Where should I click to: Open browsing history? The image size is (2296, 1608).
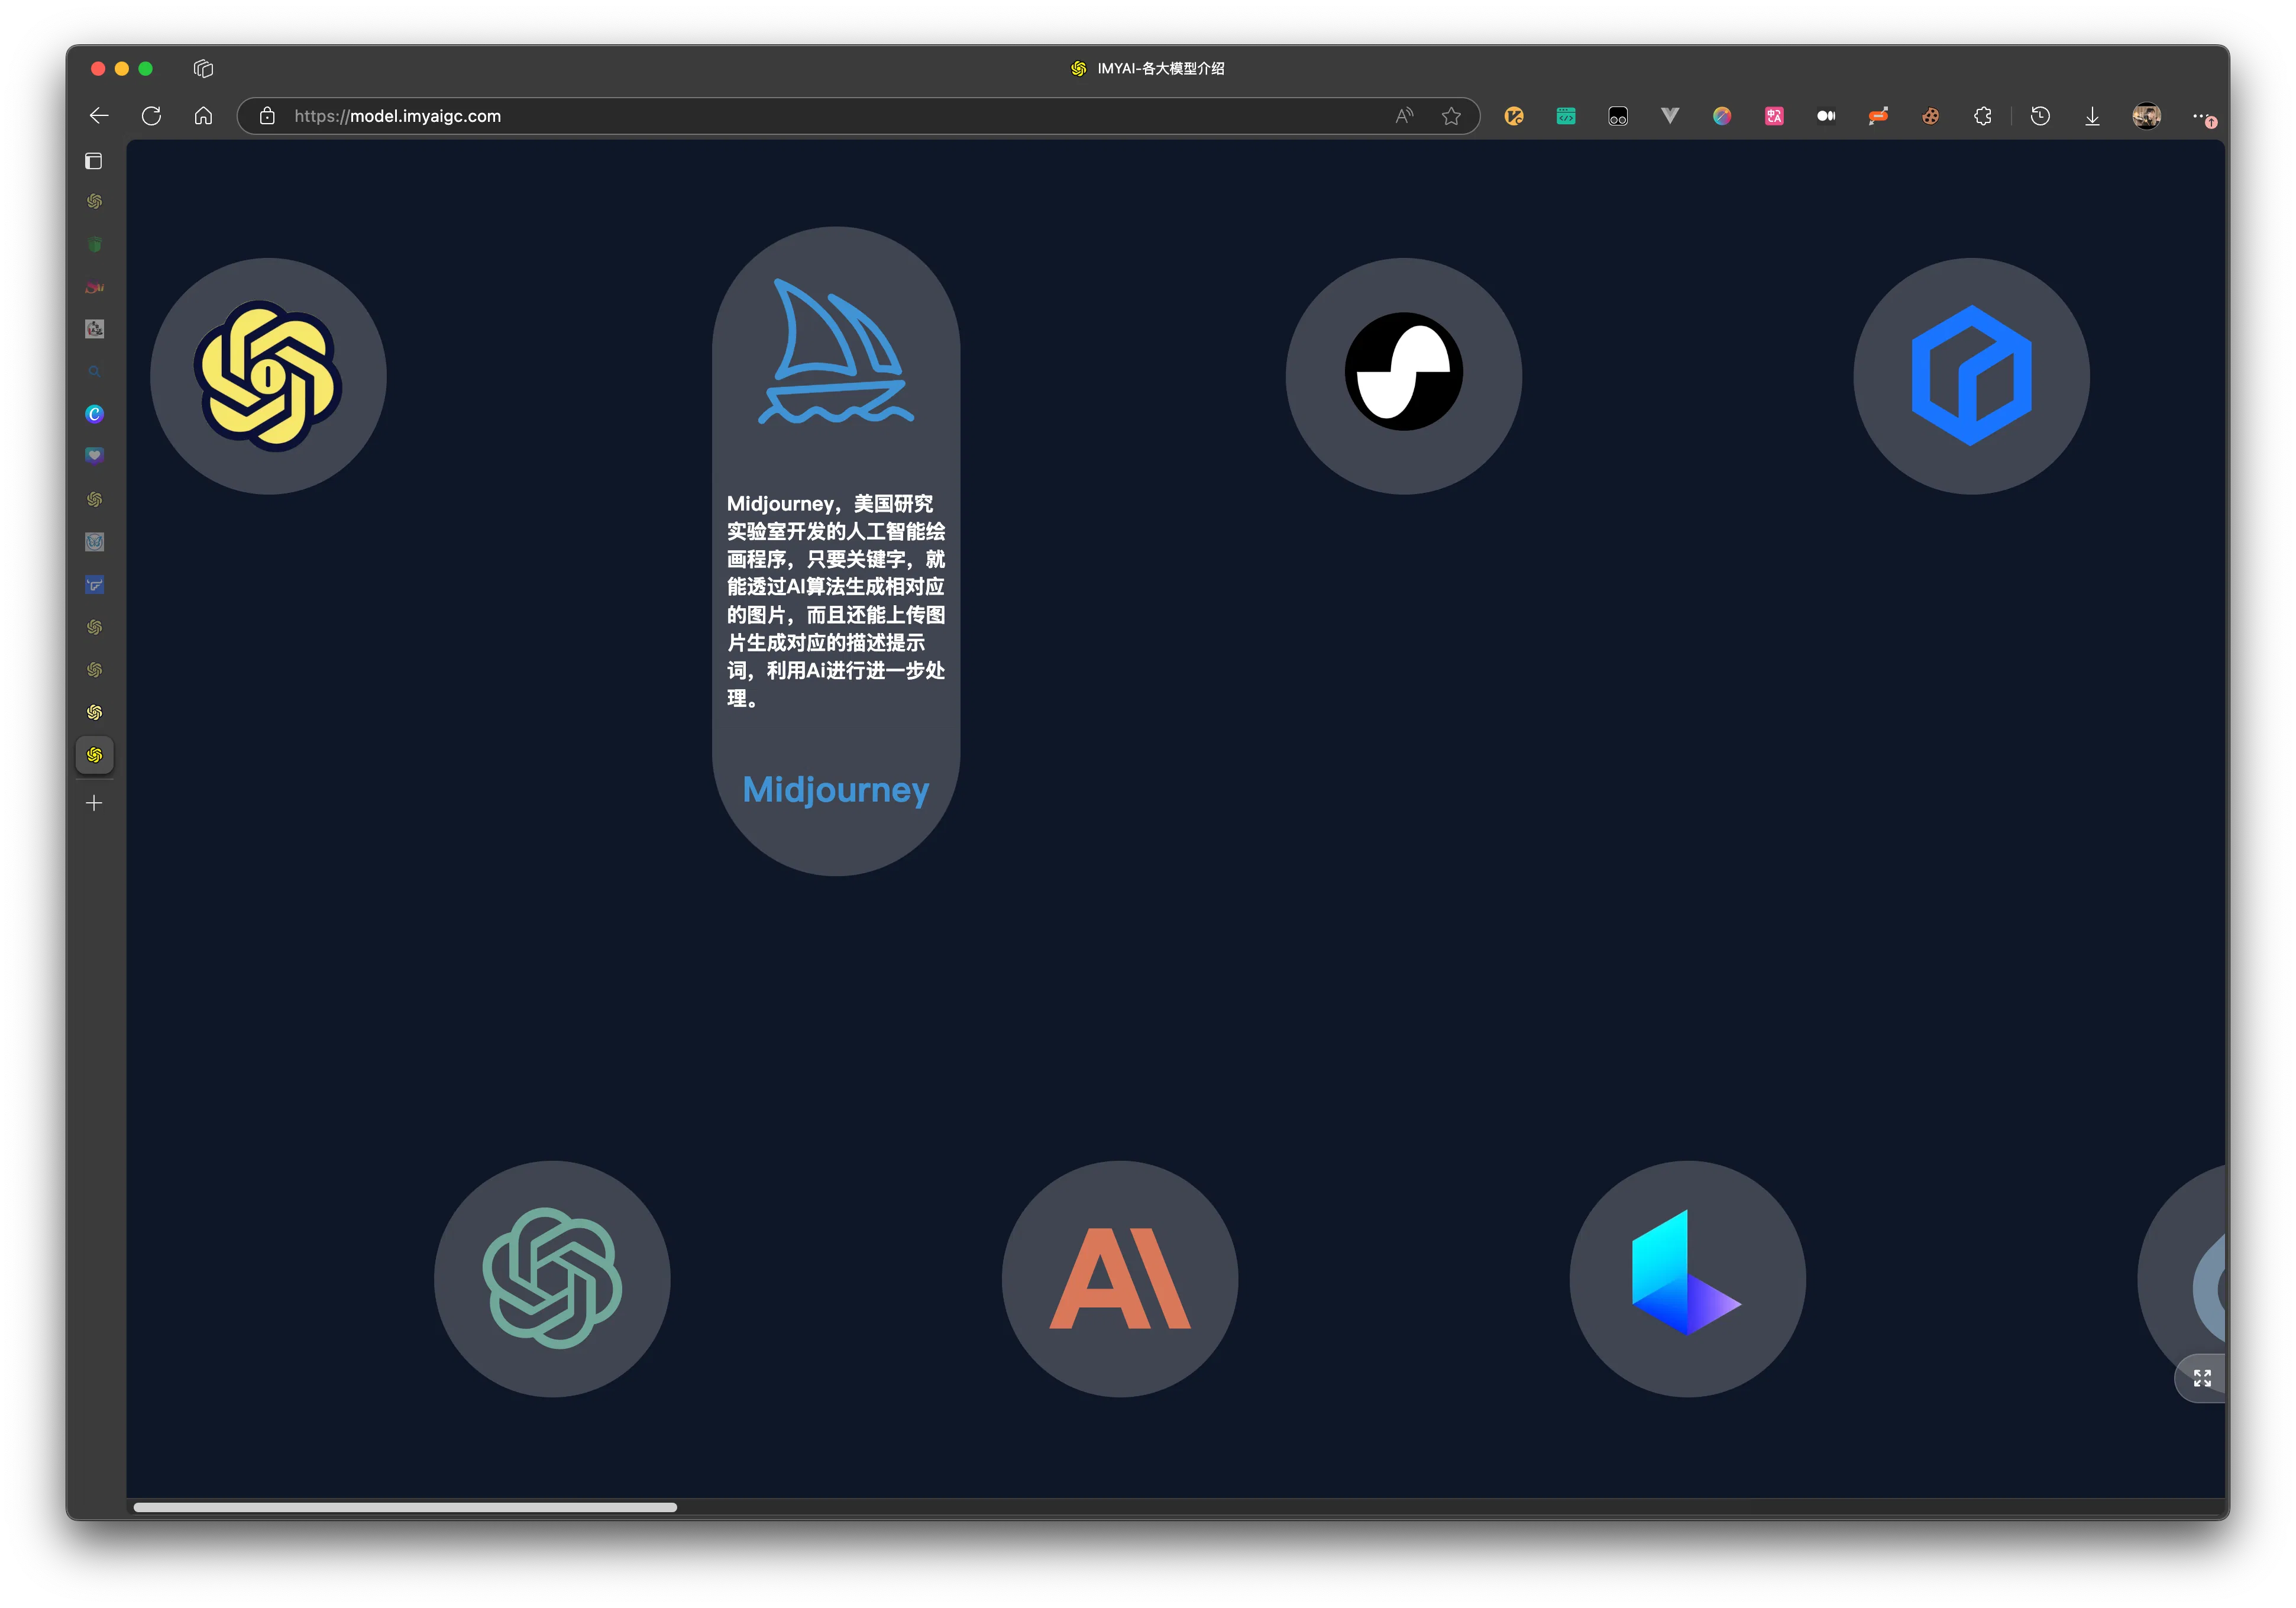2040,116
